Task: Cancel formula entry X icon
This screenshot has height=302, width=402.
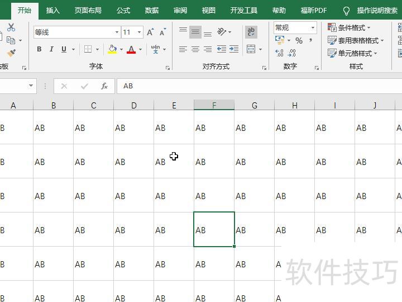Action: [64, 86]
